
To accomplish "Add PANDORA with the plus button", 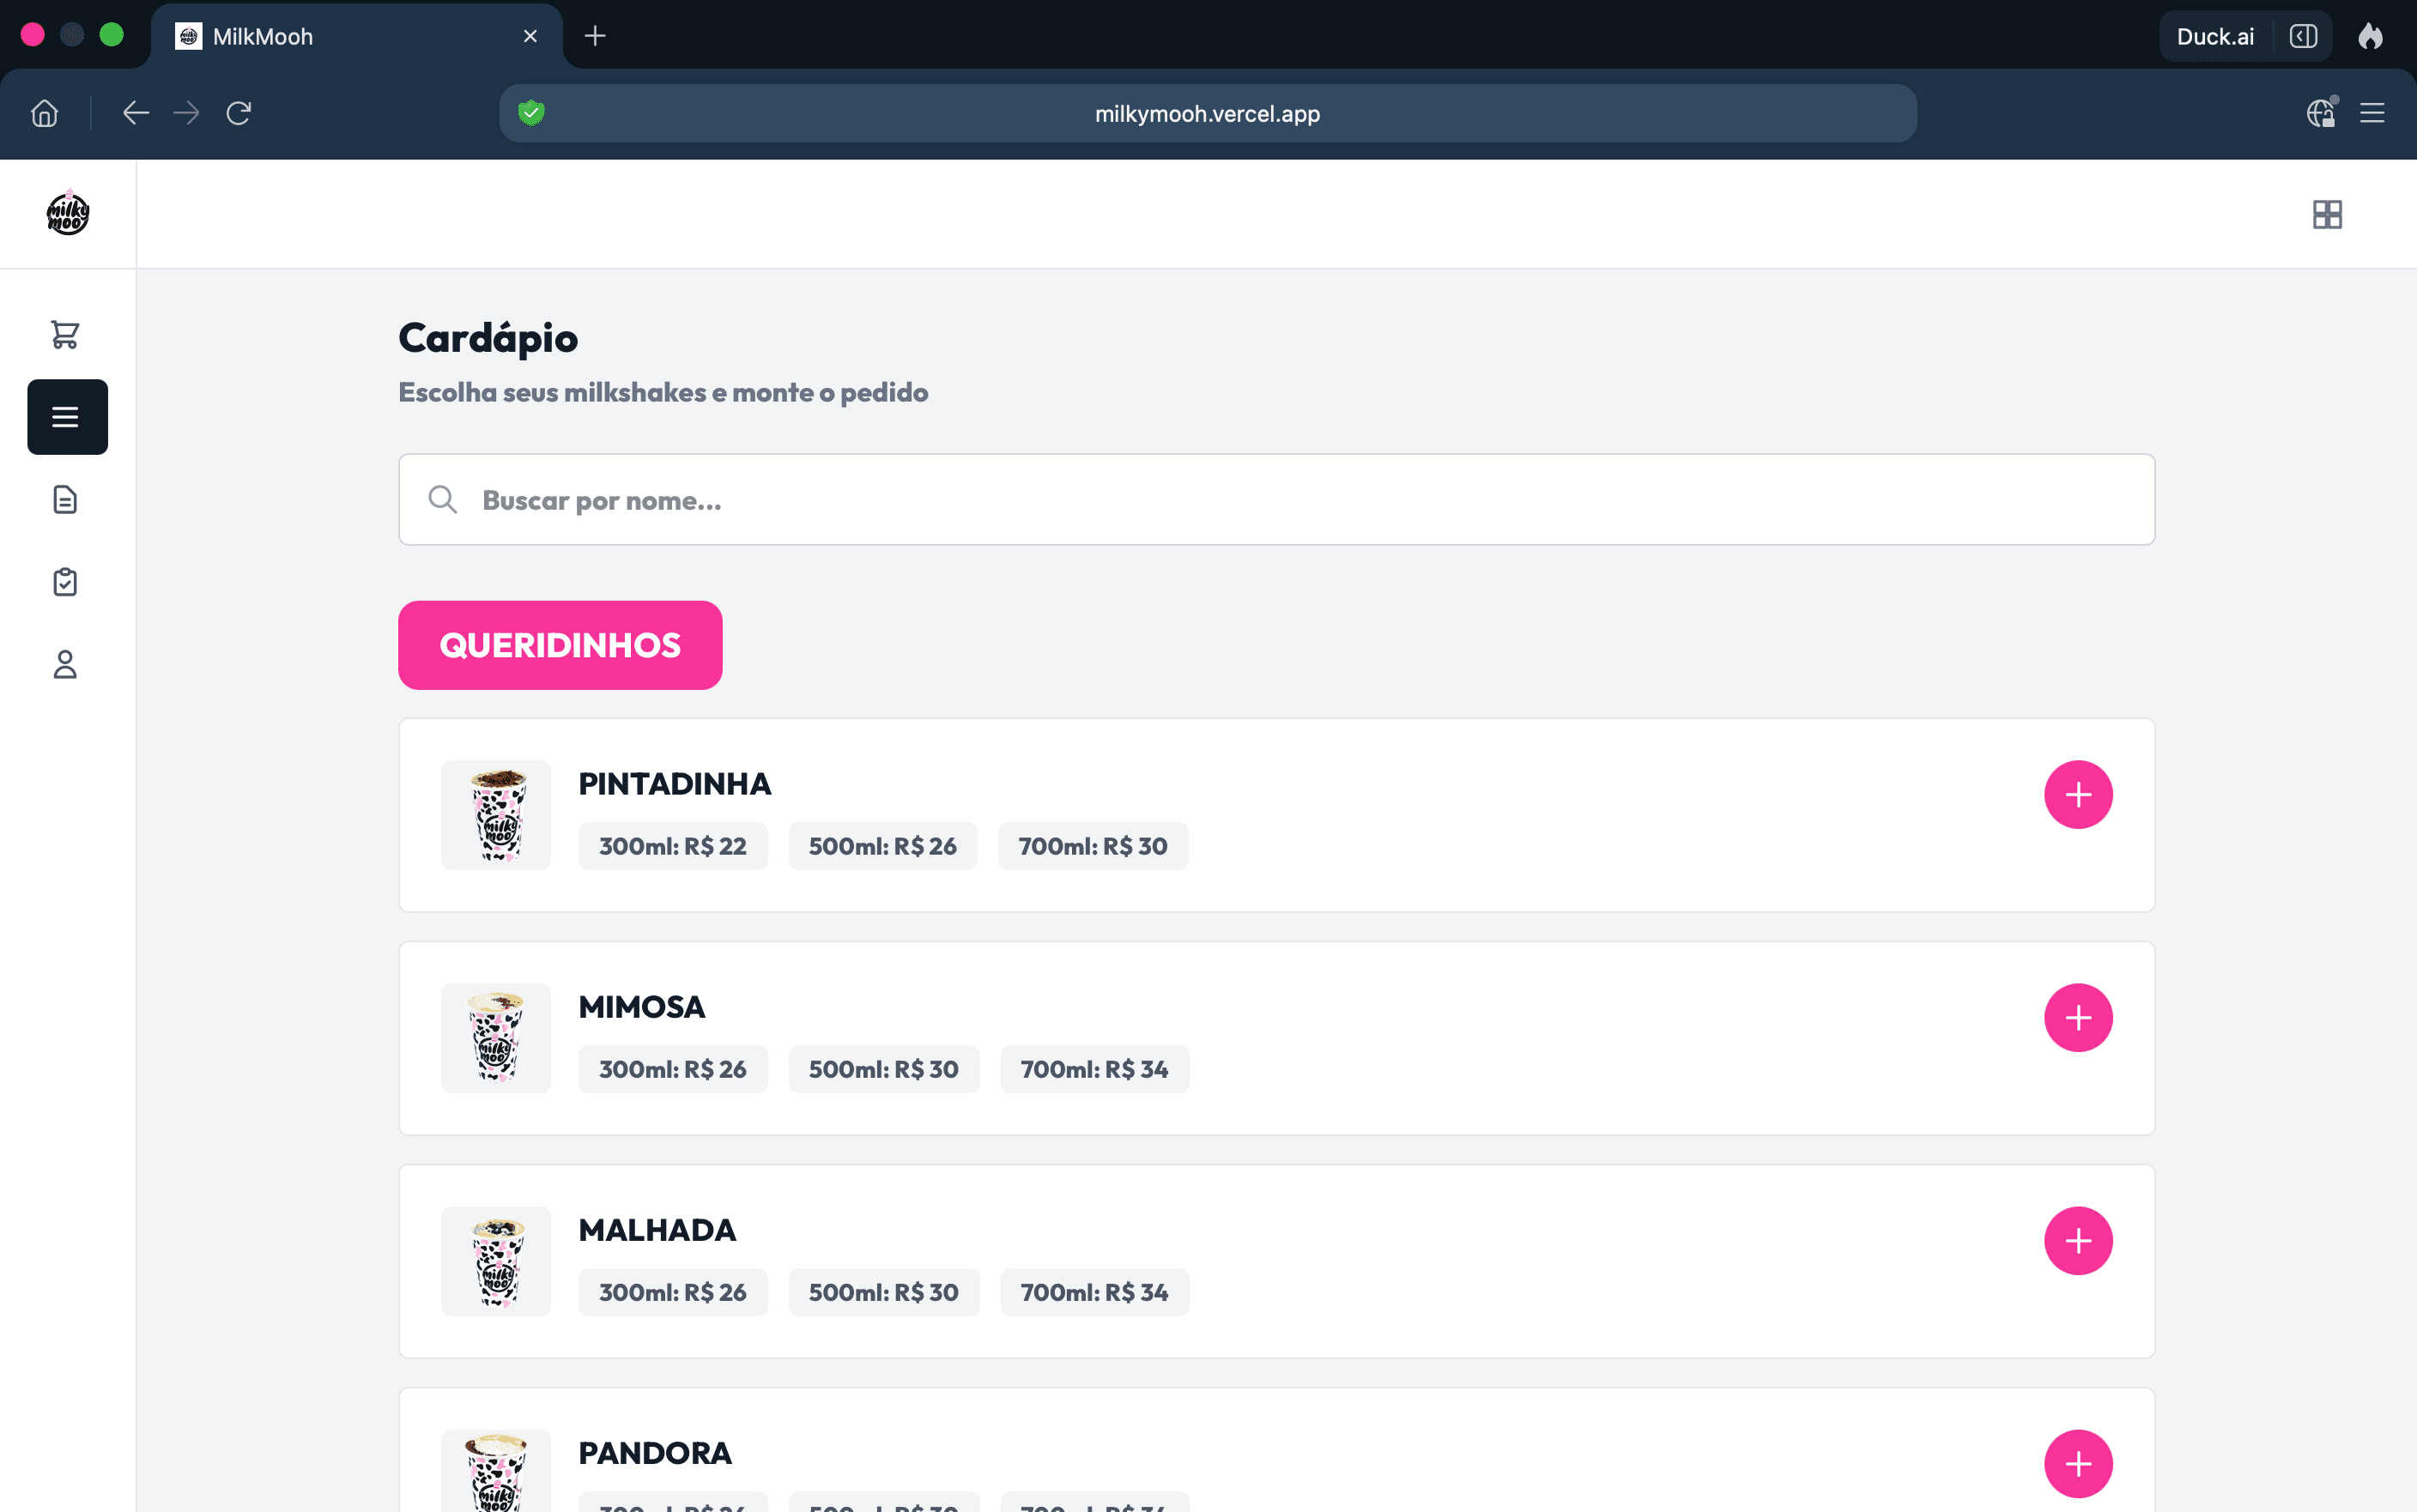I will [x=2078, y=1464].
